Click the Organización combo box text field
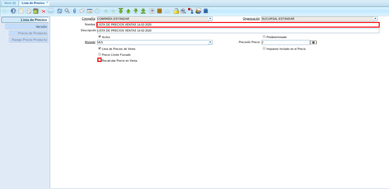 coord(317,19)
